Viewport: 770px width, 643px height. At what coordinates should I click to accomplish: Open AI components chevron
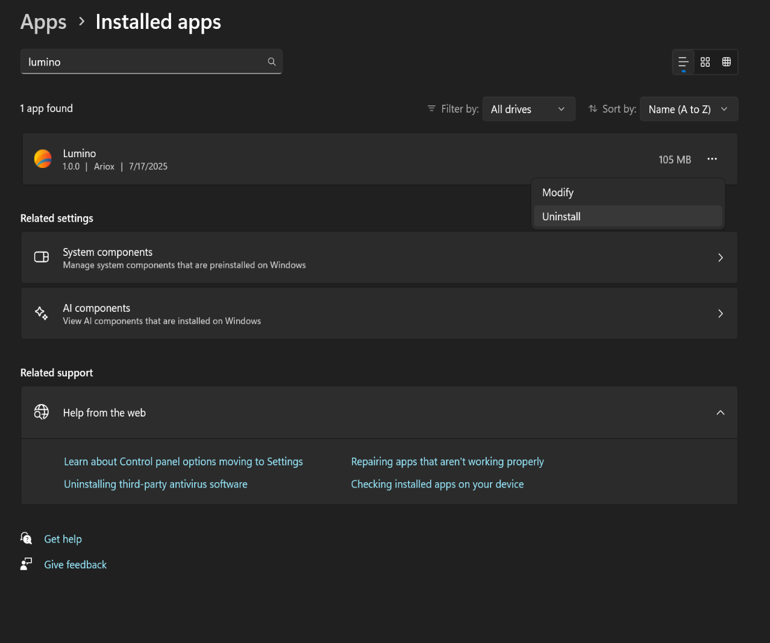721,314
